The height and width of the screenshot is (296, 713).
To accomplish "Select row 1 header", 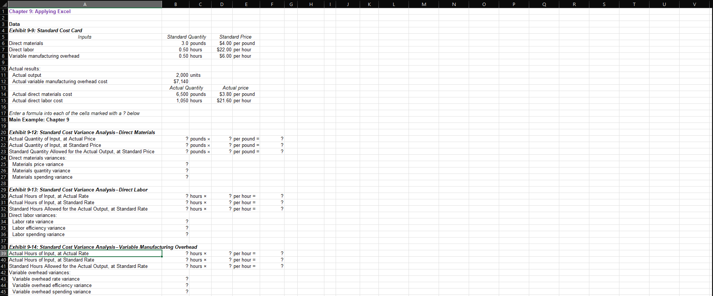I will pyautogui.click(x=4, y=12).
